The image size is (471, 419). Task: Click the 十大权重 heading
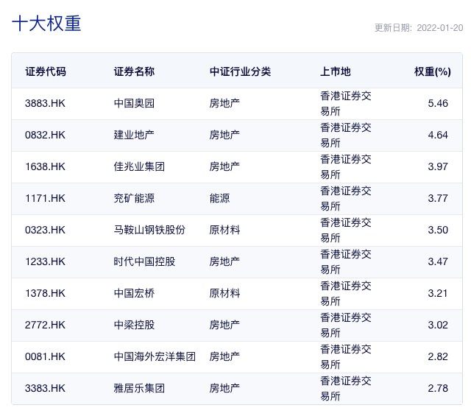[x=46, y=24]
